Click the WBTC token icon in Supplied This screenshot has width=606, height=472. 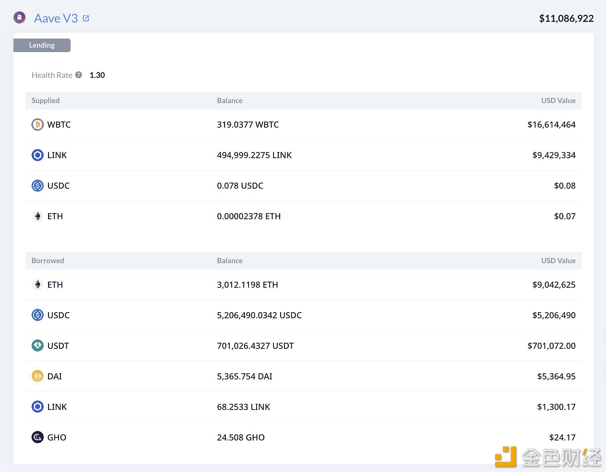tap(38, 125)
